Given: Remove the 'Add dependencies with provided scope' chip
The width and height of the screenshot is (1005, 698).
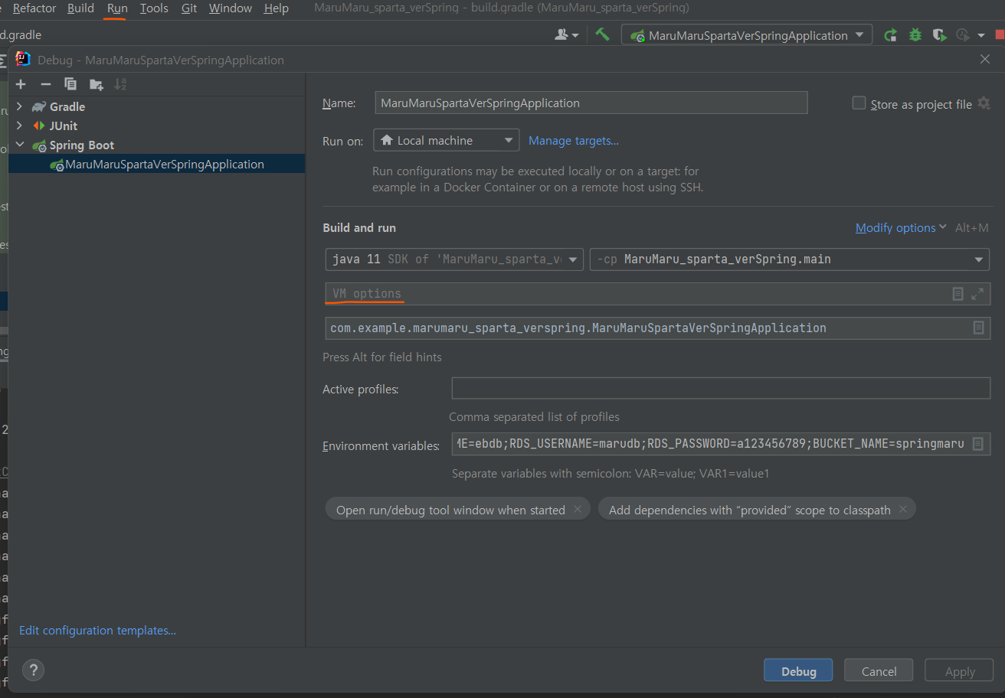Looking at the screenshot, I should (903, 509).
